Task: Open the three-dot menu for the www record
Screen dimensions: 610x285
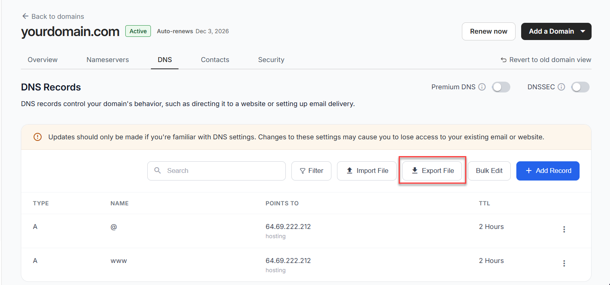Action: pyautogui.click(x=564, y=263)
